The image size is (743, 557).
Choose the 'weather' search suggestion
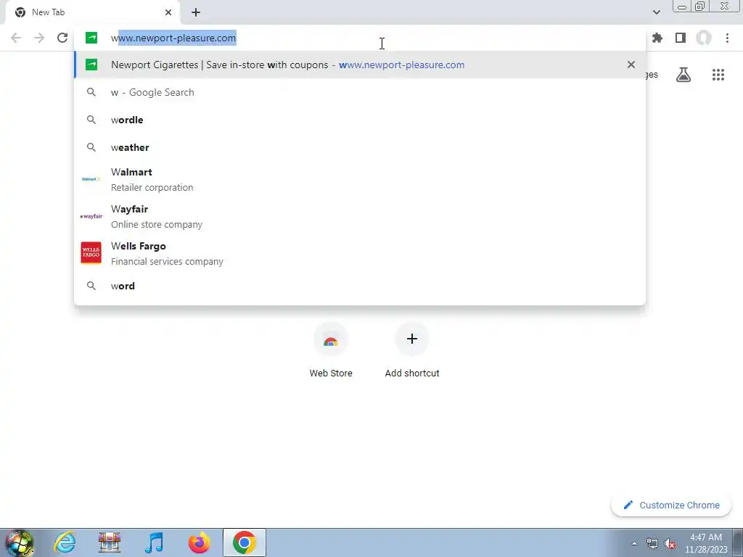[x=360, y=147]
